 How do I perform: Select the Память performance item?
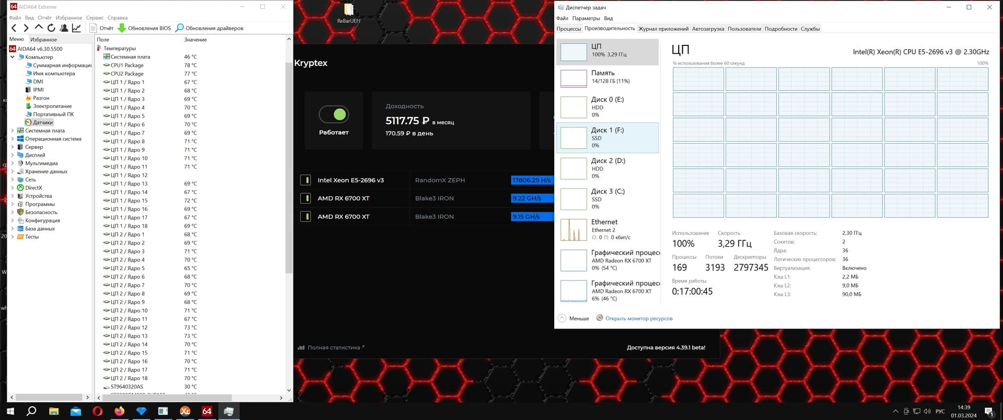coord(607,77)
